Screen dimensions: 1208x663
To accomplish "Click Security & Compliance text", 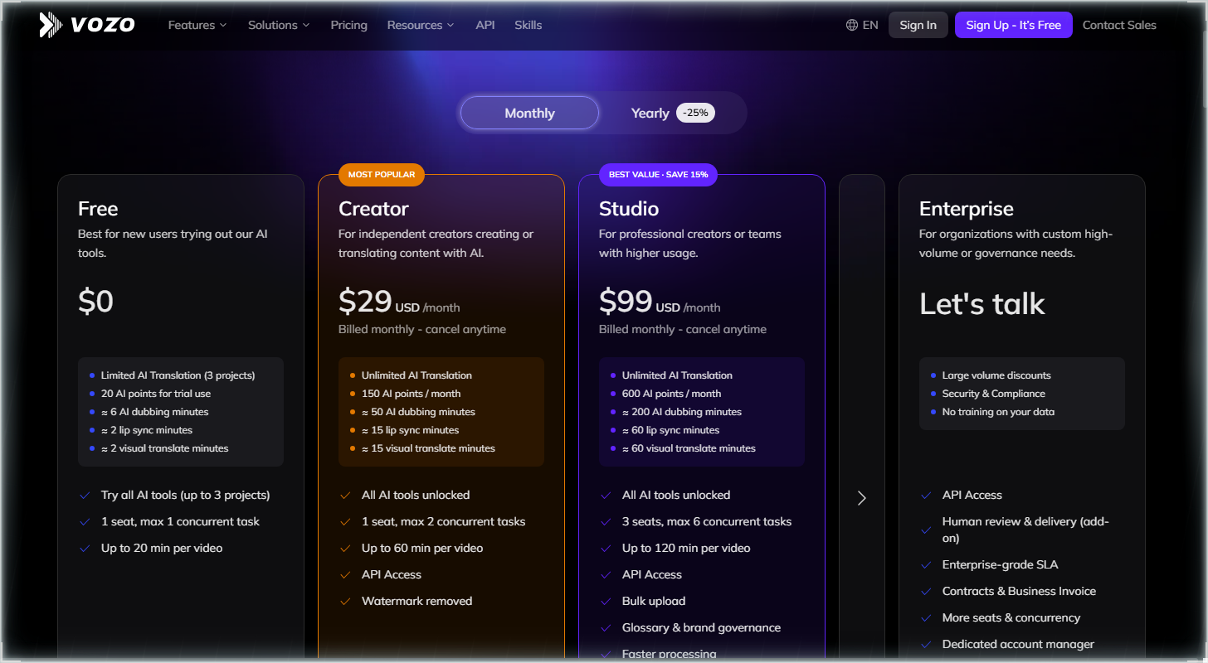I will click(x=994, y=394).
